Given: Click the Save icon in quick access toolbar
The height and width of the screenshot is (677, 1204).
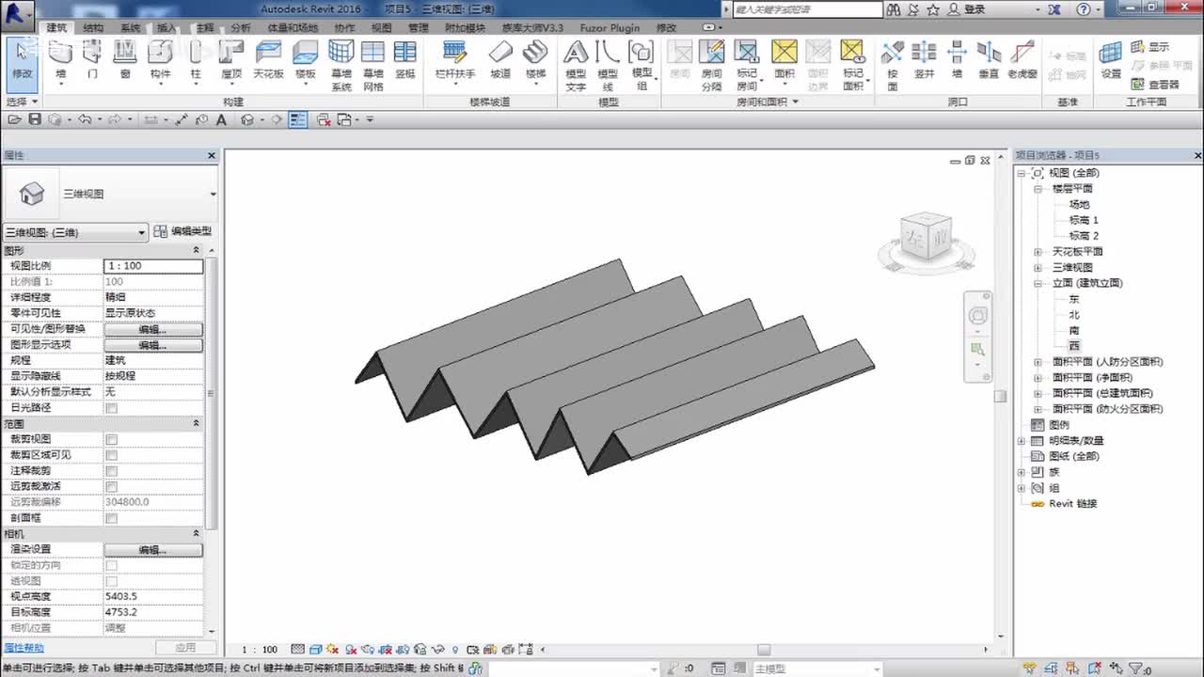Looking at the screenshot, I should 35,119.
